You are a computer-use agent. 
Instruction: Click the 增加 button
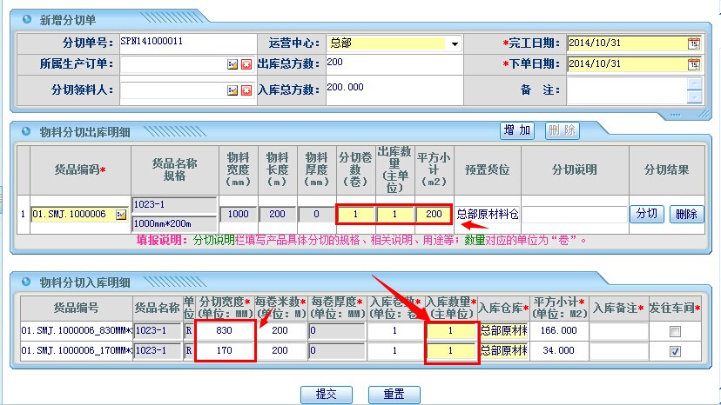point(517,131)
